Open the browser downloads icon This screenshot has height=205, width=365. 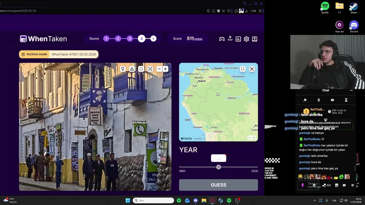click(x=246, y=11)
